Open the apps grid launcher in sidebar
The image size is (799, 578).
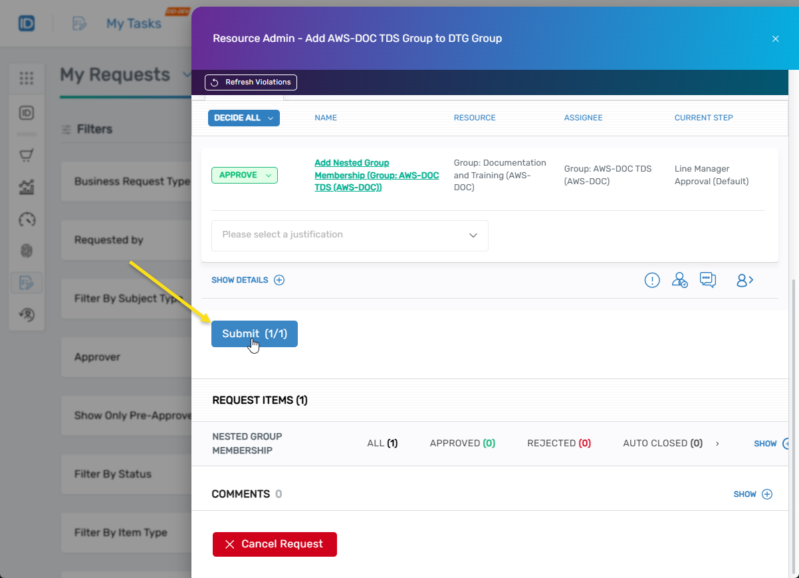pos(27,78)
